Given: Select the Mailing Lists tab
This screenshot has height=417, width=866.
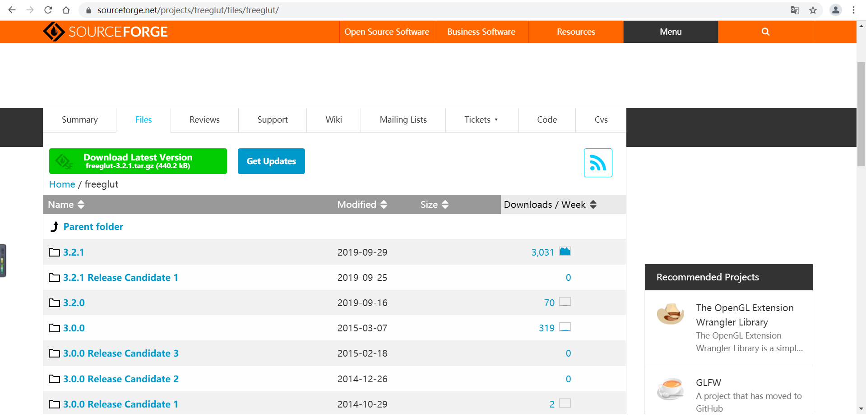Looking at the screenshot, I should tap(403, 119).
